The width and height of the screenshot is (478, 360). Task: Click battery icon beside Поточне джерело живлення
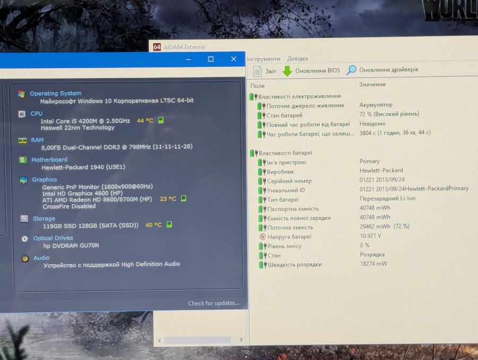[261, 106]
